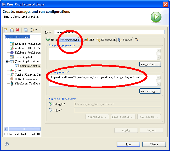Select the Default working directory radio
The height and width of the screenshot is (151, 170).
[x=50, y=104]
